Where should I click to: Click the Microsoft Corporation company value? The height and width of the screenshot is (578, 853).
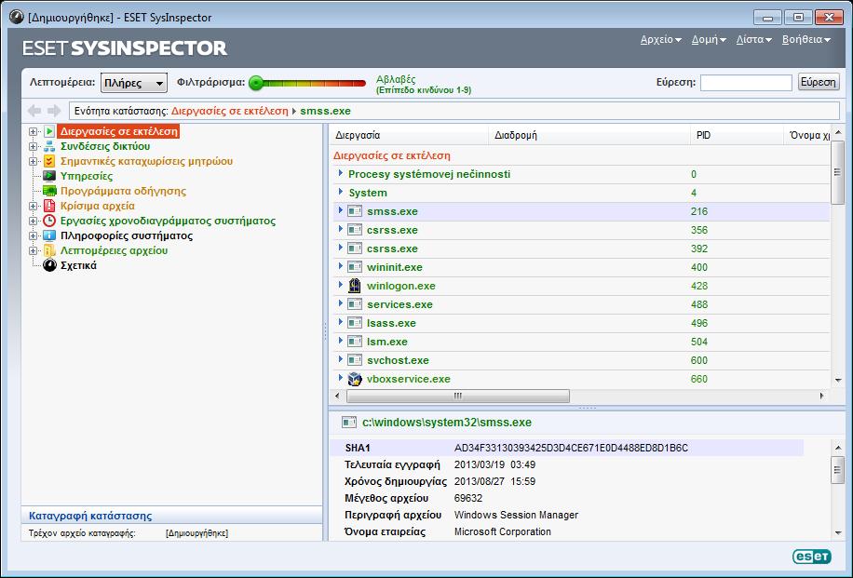coord(503,531)
